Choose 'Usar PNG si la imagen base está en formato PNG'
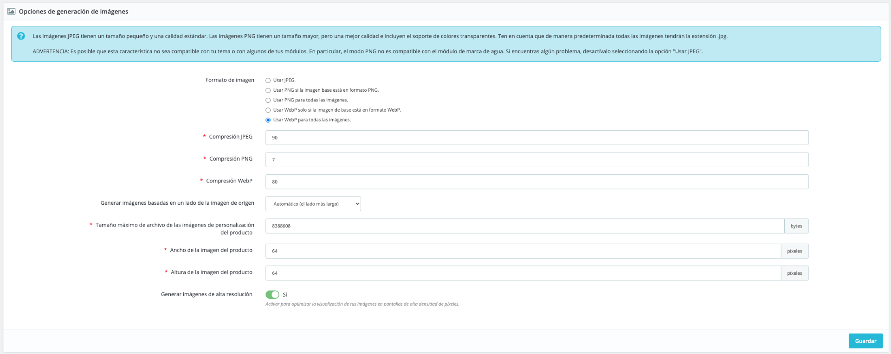891x354 pixels. (268, 90)
